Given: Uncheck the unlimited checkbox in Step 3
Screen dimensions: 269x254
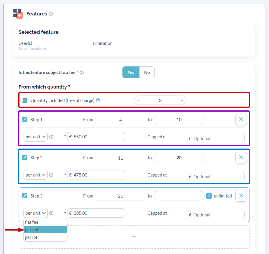Looking at the screenshot, I should click(x=209, y=196).
